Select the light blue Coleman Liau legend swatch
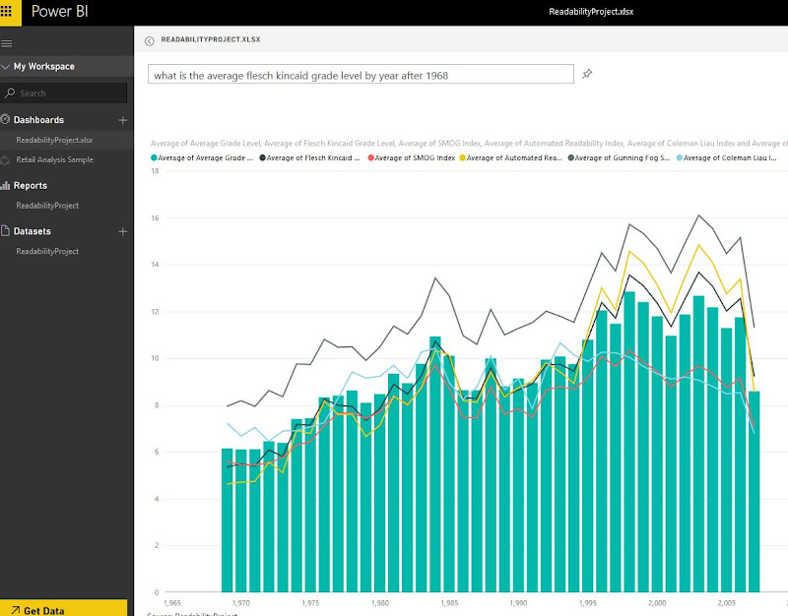 click(x=680, y=157)
